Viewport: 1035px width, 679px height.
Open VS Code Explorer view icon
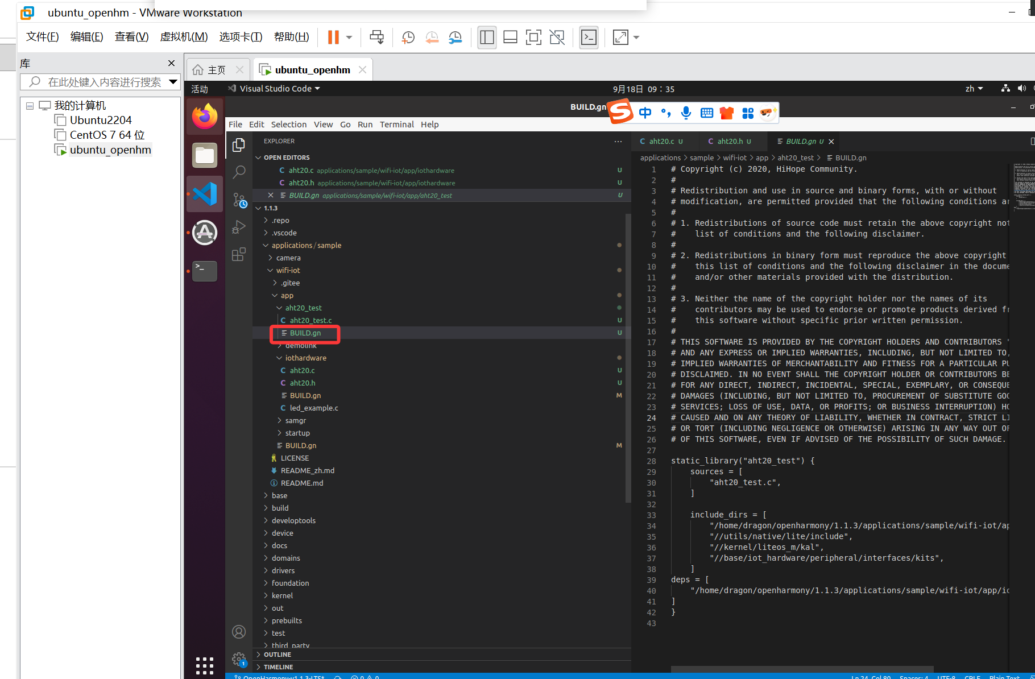coord(239,145)
